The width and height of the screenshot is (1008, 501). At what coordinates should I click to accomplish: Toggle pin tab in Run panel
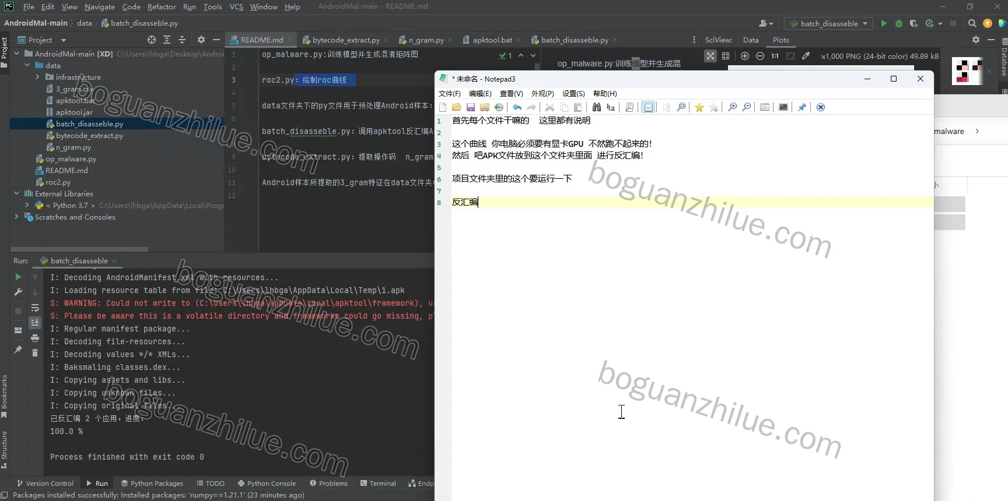(x=18, y=350)
